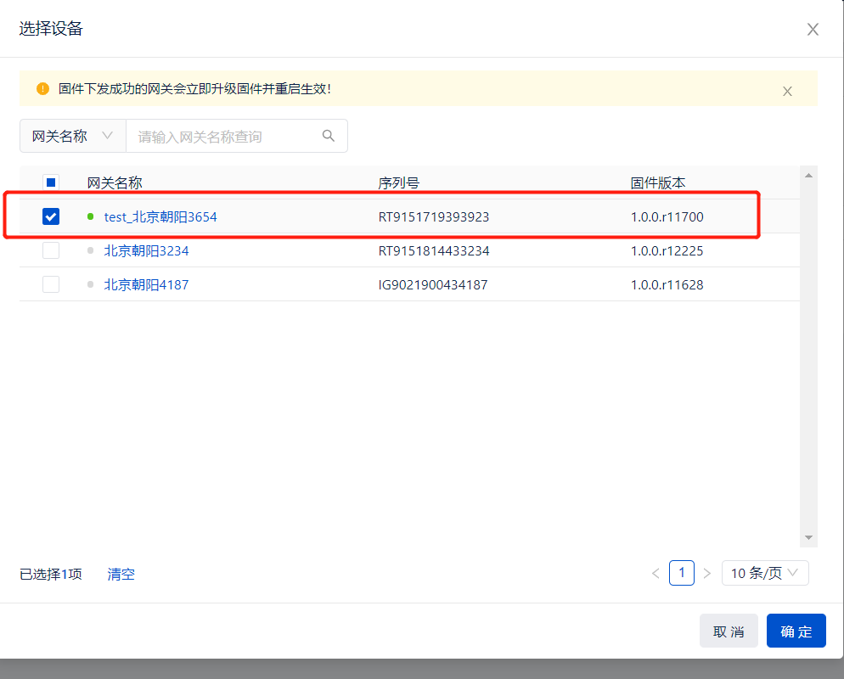Close the 选择设备 dialog with X icon
The image size is (844, 679).
(x=813, y=30)
